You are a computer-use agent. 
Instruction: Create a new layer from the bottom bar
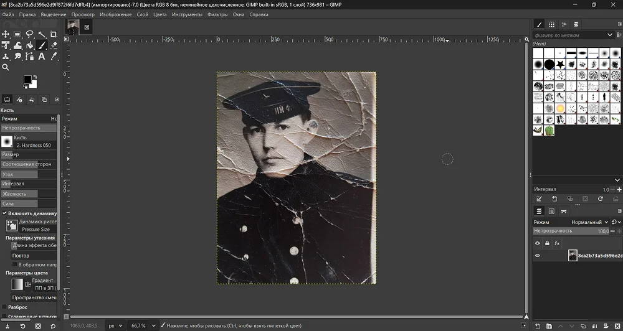538,326
